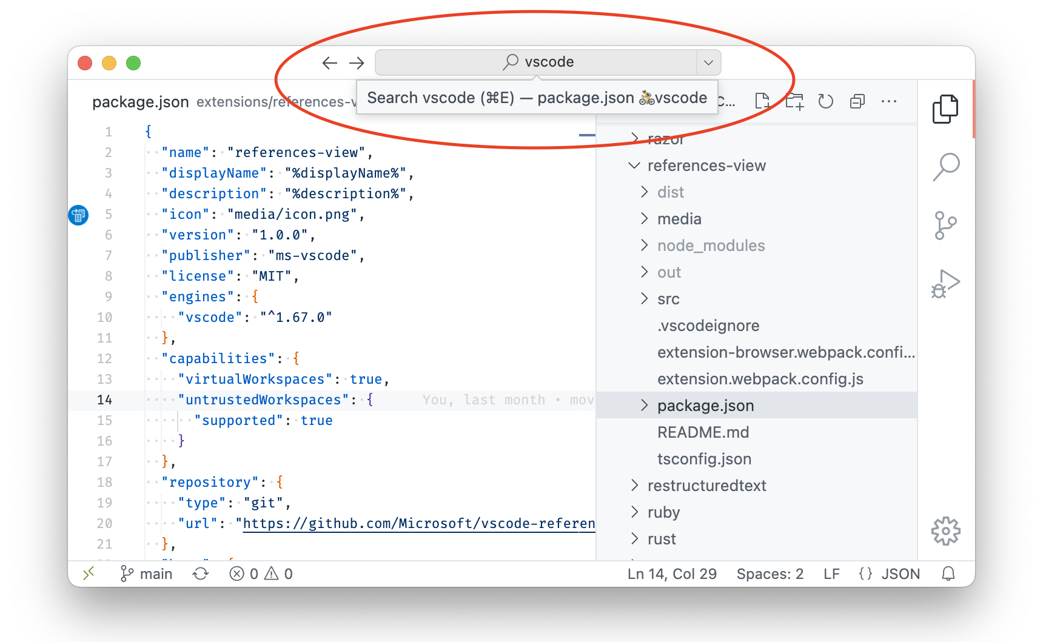
Task: Open notifications from the status bar bell
Action: click(x=949, y=573)
